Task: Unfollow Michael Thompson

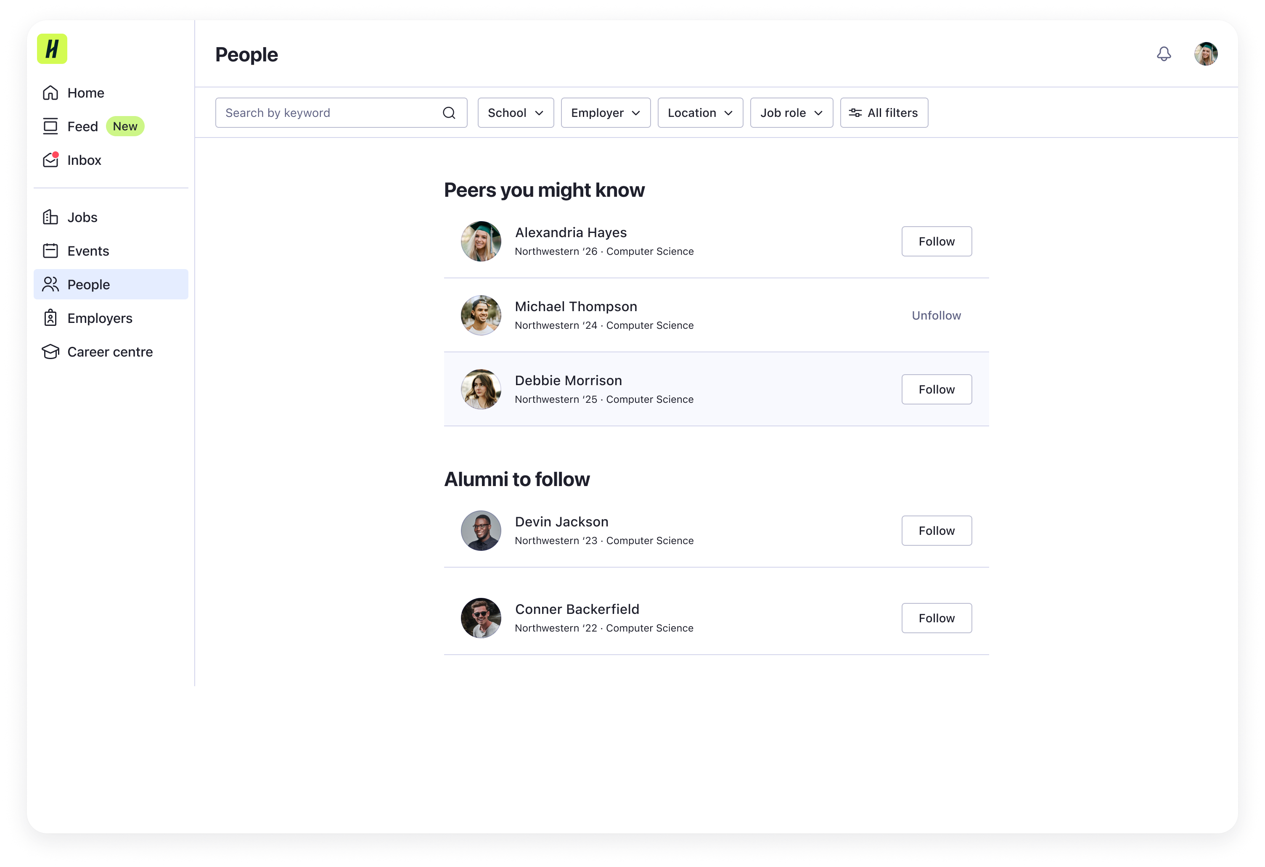Action: [x=937, y=315]
